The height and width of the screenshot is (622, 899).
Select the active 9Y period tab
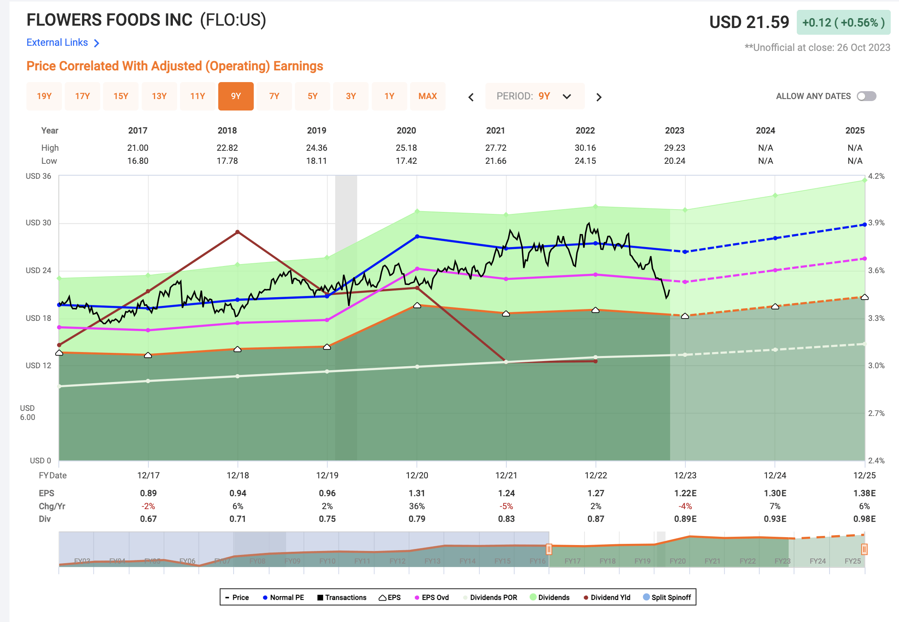click(236, 96)
